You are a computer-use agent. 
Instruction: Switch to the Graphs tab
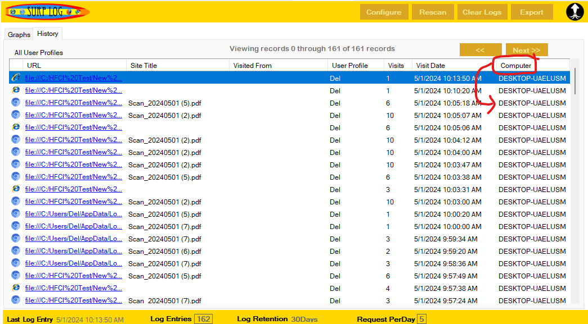tap(19, 34)
